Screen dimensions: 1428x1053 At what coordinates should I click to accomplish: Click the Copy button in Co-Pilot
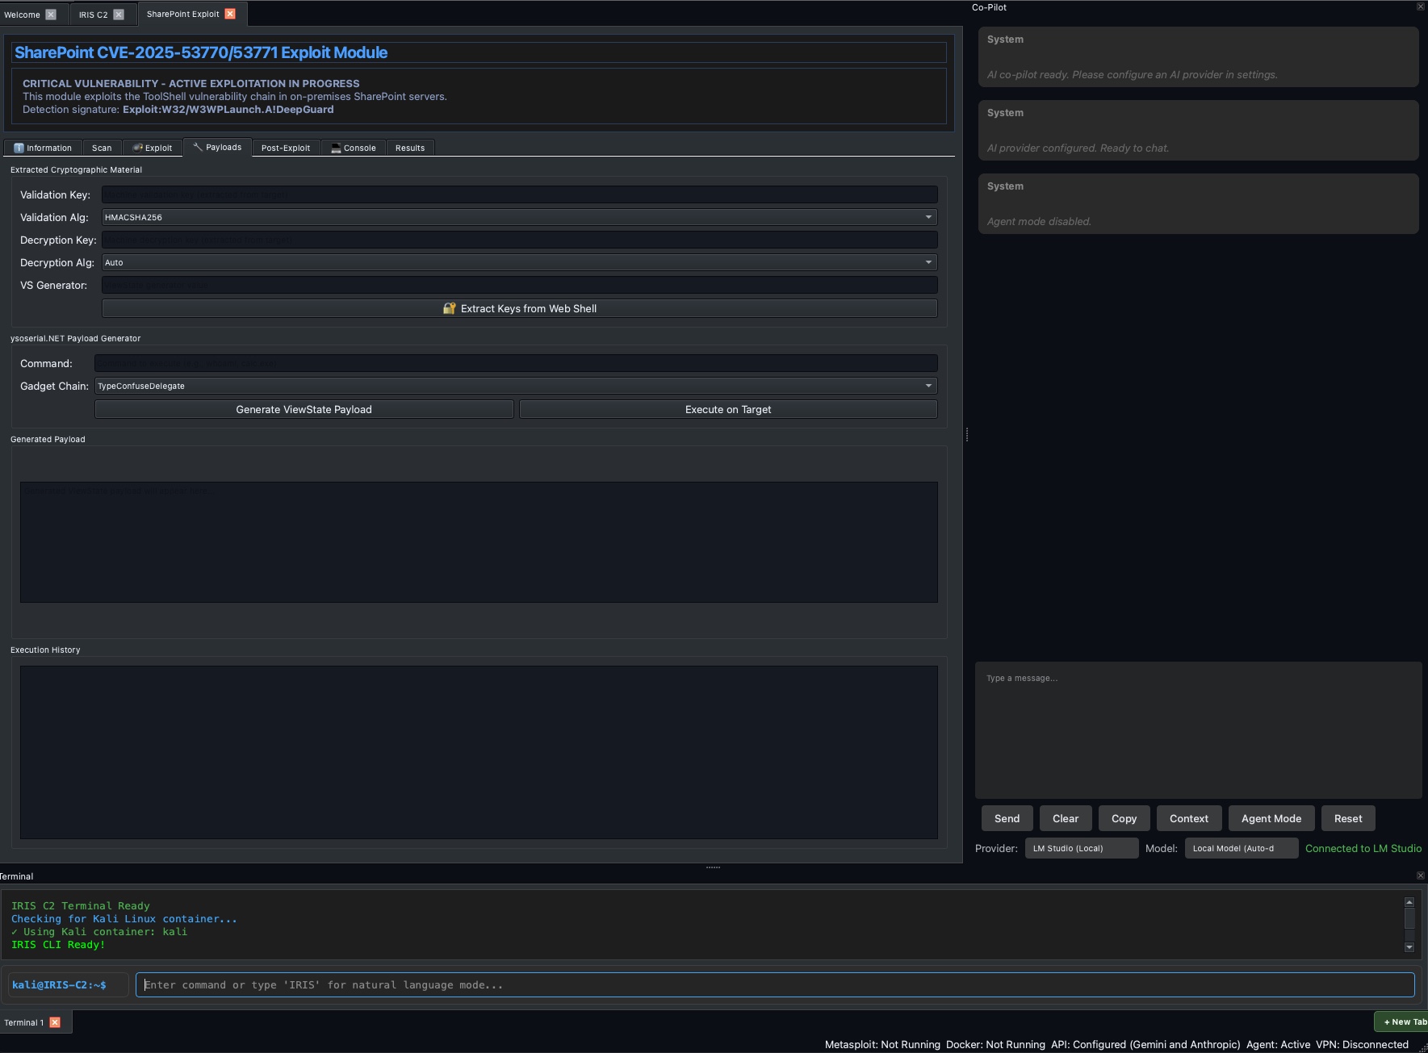point(1124,818)
